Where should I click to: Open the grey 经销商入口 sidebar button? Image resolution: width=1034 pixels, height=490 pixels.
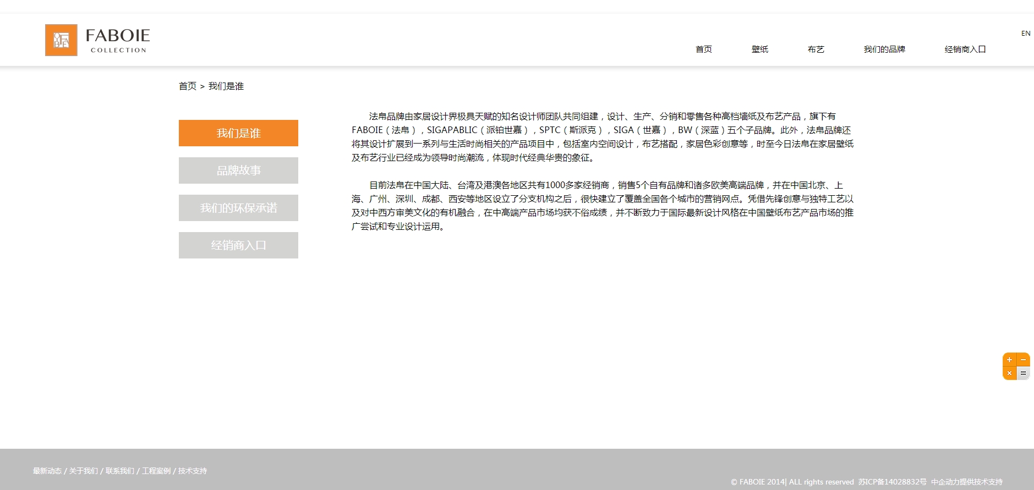[238, 245]
